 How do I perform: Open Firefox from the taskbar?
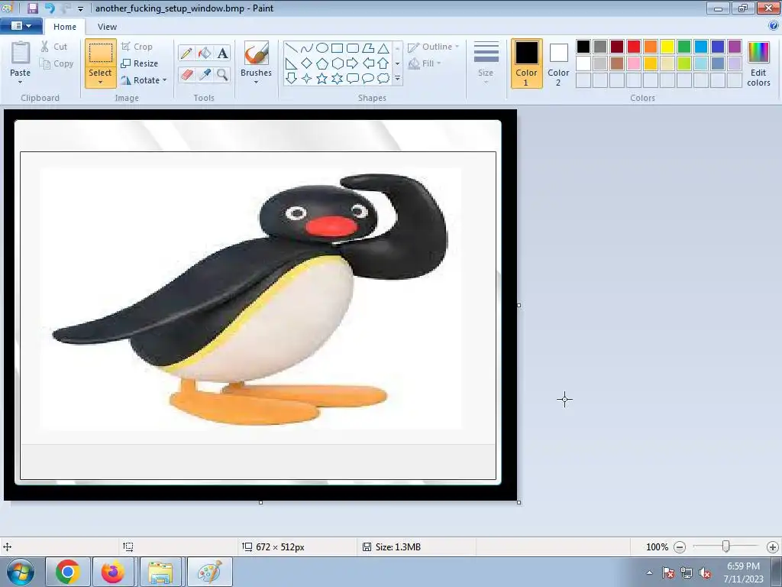click(113, 572)
